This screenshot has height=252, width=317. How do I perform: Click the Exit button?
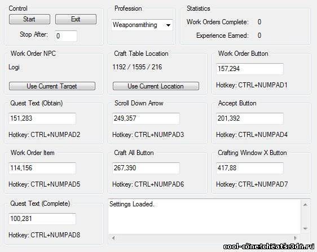click(x=76, y=19)
